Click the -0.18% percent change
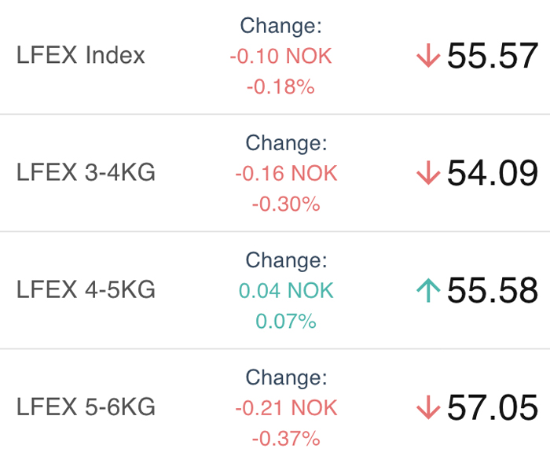Image resolution: width=550 pixels, height=460 pixels. (x=280, y=86)
